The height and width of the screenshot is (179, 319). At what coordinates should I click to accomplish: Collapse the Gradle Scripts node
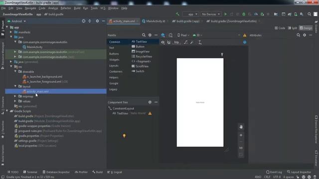(7, 111)
